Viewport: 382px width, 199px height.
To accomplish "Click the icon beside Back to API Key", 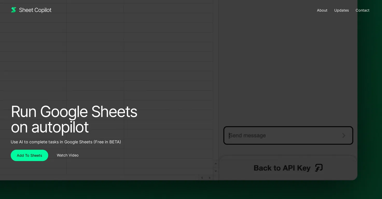I will (319, 168).
